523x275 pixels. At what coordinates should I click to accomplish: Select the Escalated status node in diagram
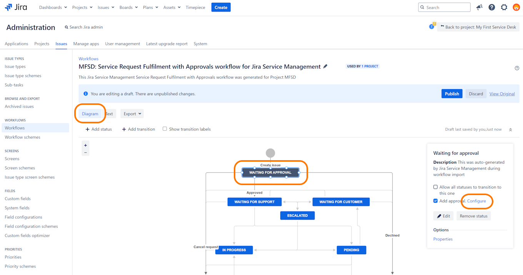click(297, 215)
